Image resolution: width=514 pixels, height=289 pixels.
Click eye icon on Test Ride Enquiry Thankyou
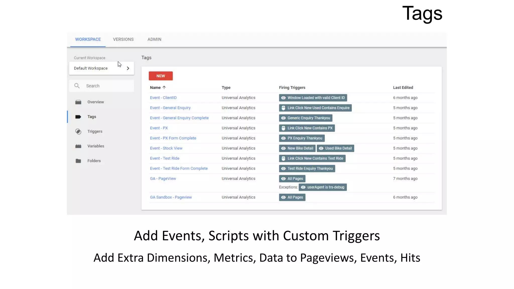point(283,169)
